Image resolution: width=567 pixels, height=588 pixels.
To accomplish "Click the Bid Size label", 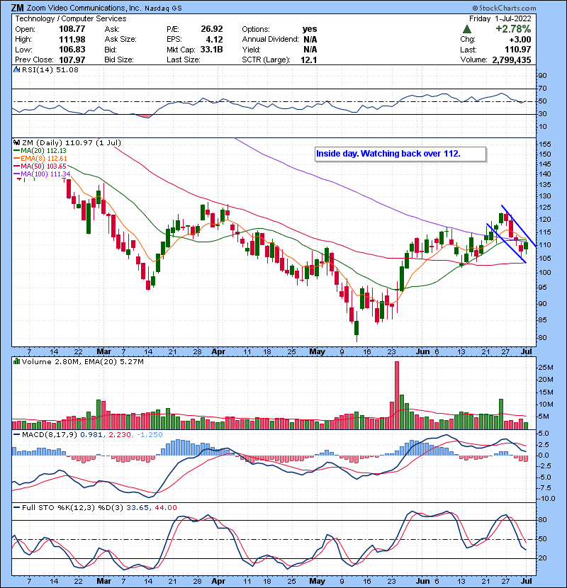I will pyautogui.click(x=119, y=60).
